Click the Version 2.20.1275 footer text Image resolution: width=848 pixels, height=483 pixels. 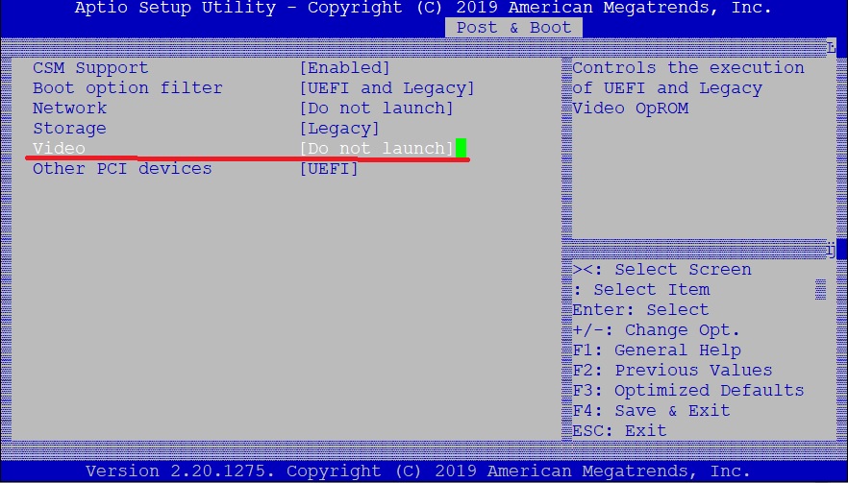[x=418, y=471]
